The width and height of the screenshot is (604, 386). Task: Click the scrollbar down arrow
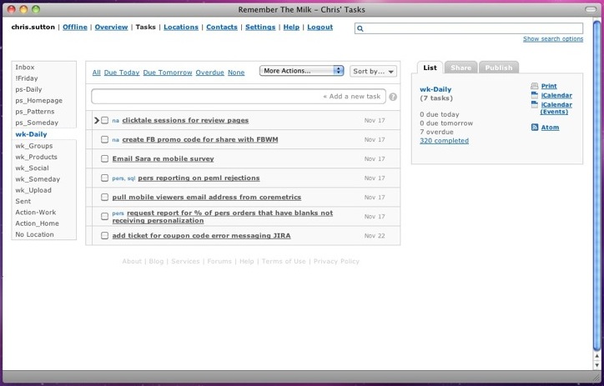[x=597, y=364]
